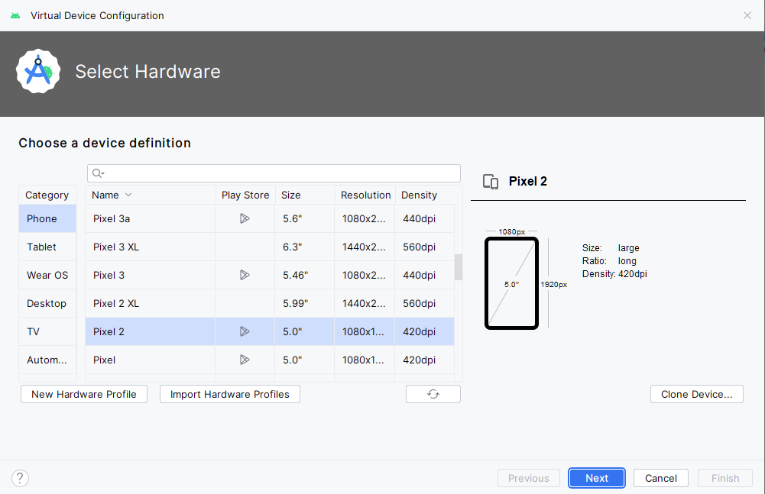Click the Cancel button
The height and width of the screenshot is (494, 765).
coord(660,478)
